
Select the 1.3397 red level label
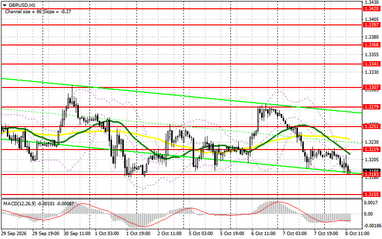371,25
